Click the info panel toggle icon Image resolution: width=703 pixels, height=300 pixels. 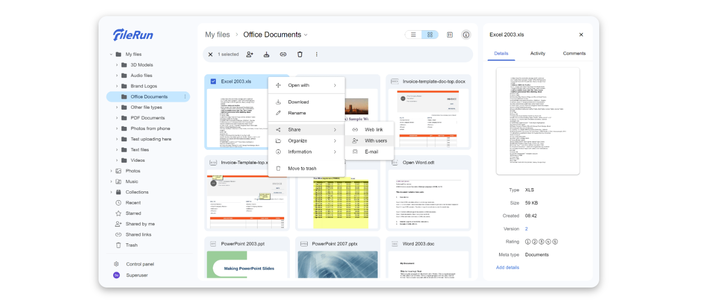pos(466,35)
